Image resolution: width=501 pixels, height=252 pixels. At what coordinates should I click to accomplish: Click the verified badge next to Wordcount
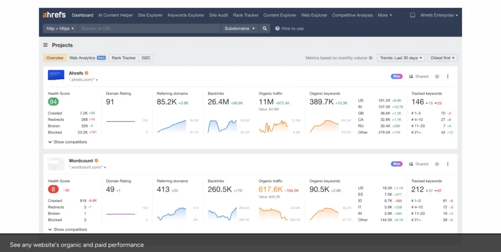click(x=96, y=161)
